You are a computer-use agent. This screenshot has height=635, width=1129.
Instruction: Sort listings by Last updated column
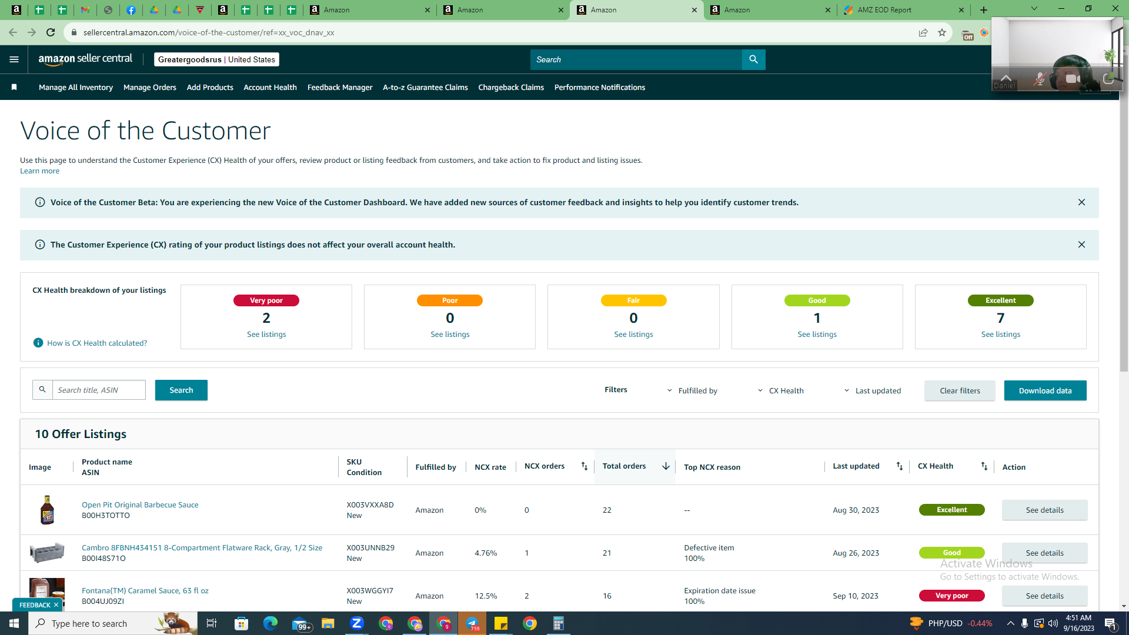point(899,466)
